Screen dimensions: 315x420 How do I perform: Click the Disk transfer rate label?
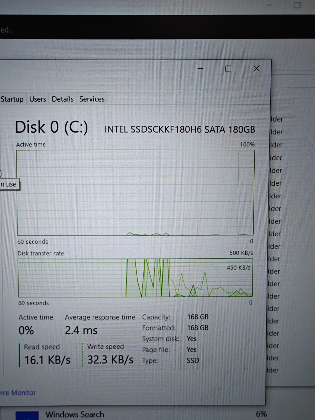point(41,254)
